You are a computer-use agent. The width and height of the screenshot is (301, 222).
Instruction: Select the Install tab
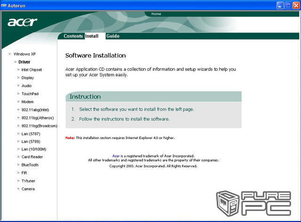click(x=92, y=36)
